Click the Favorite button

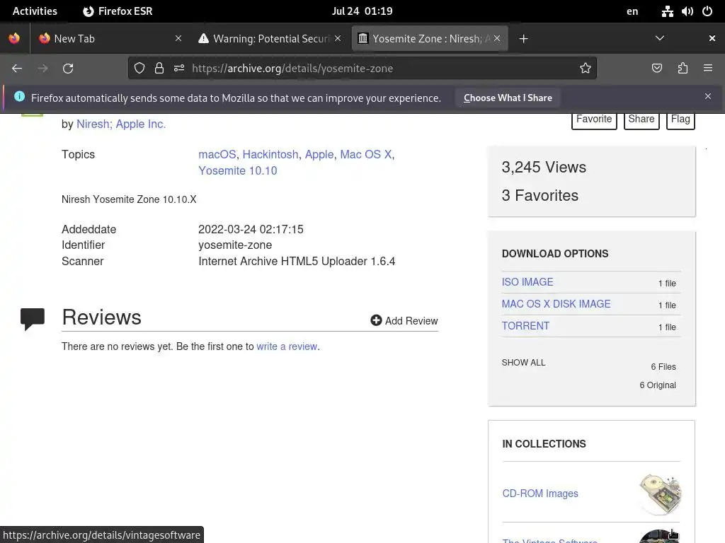coord(594,119)
